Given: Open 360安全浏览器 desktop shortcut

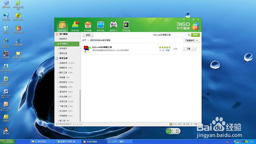Looking at the screenshot, I should (x=18, y=5).
